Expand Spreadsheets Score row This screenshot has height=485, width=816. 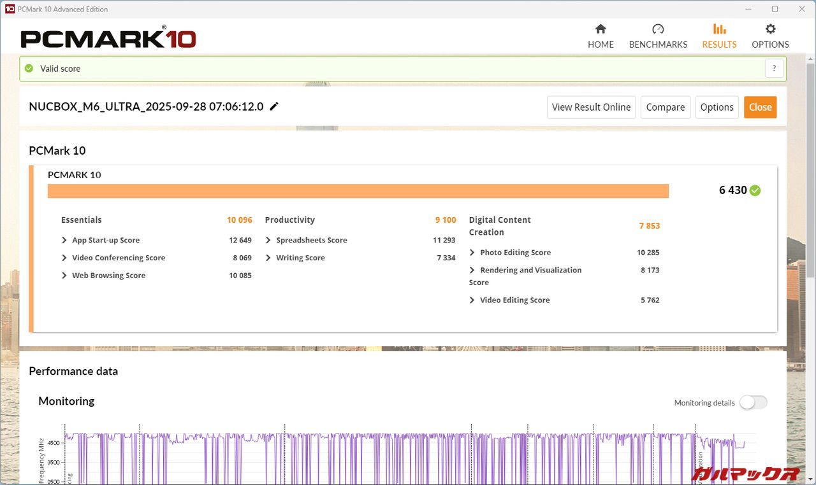click(268, 240)
